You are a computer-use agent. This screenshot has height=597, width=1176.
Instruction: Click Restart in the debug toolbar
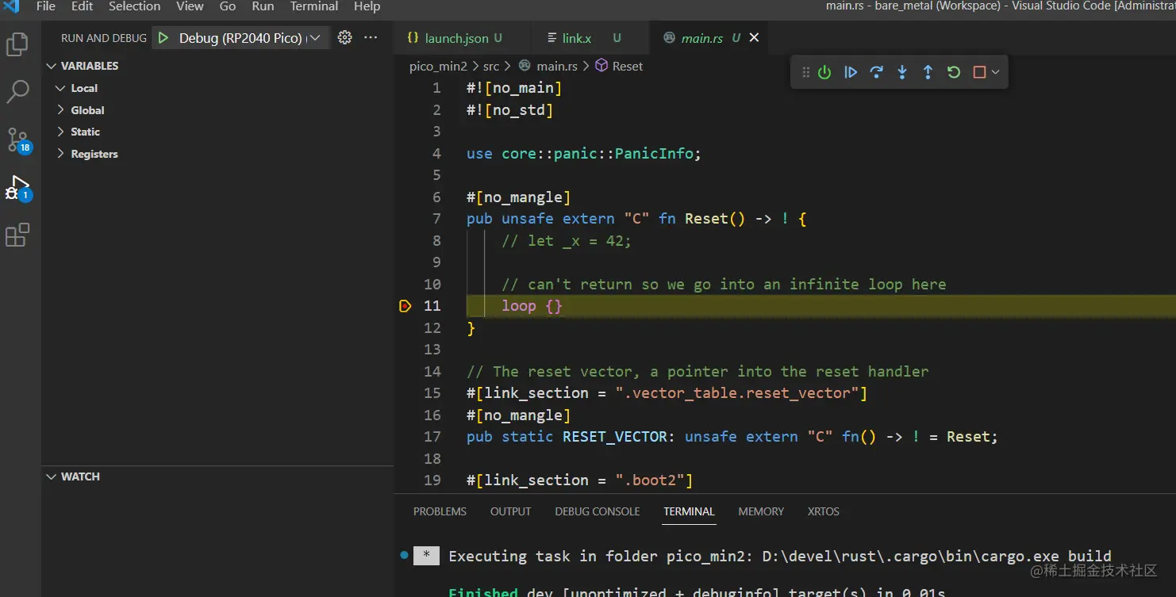954,72
